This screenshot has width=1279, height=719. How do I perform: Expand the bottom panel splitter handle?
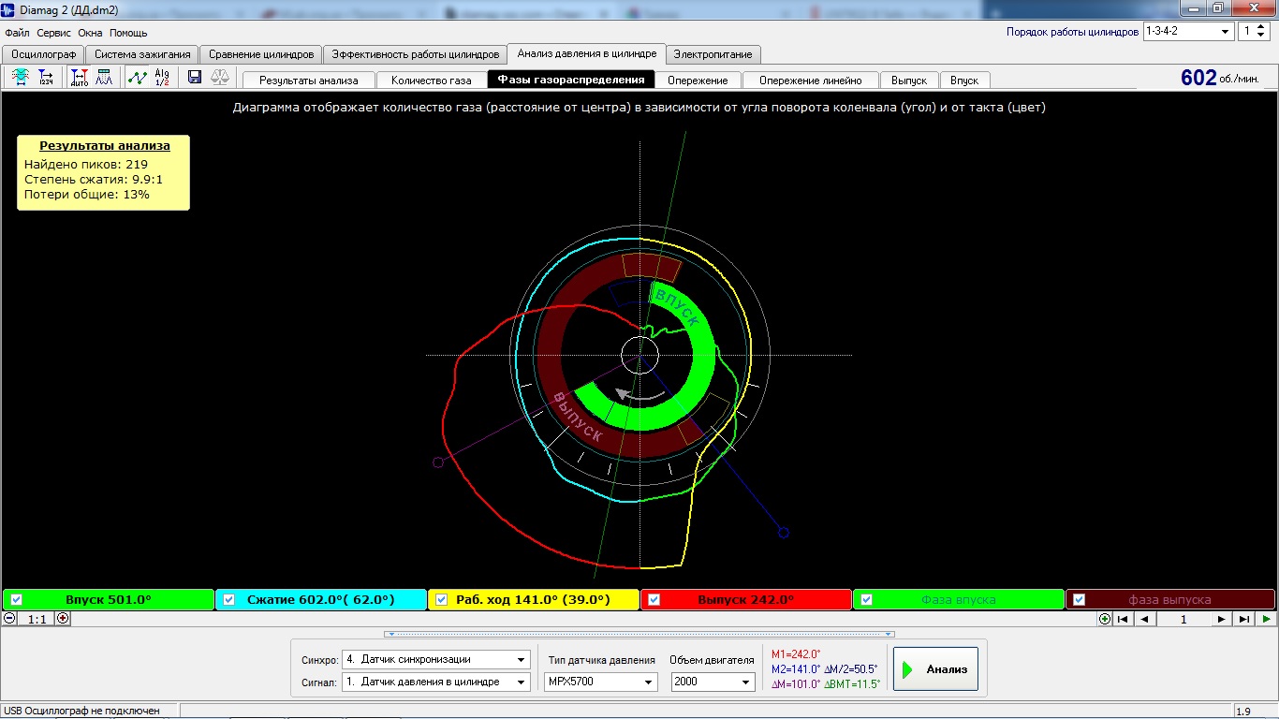click(639, 634)
